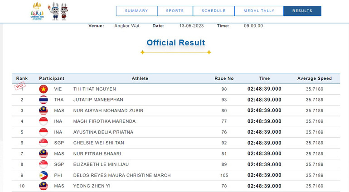Click the Time column header

pyautogui.click(x=264, y=78)
